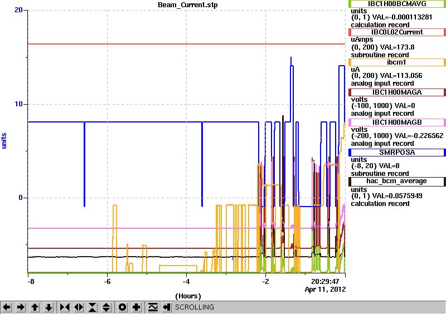Click the 'uA' unit label under ibcm1
The height and width of the screenshot is (314, 446).
(x=355, y=70)
